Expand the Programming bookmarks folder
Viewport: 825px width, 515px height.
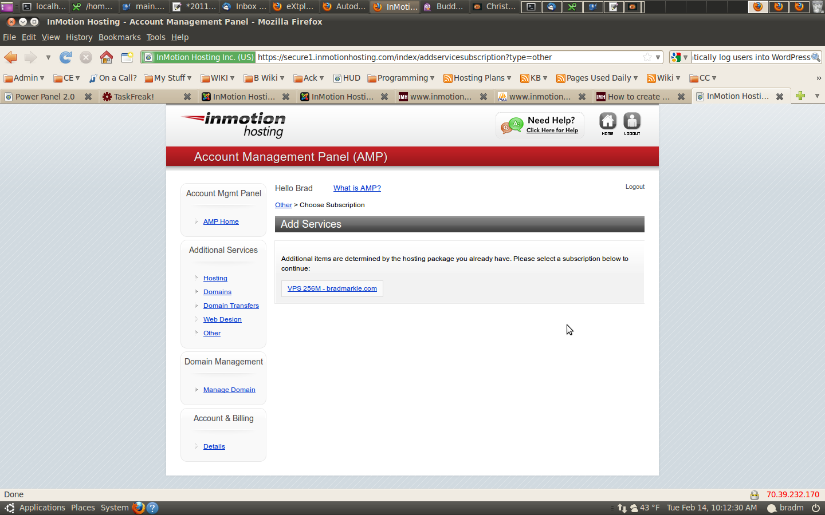[x=401, y=78]
